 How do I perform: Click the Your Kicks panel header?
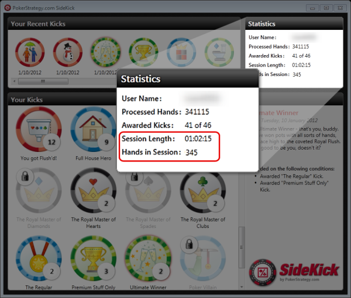[x=62, y=99]
